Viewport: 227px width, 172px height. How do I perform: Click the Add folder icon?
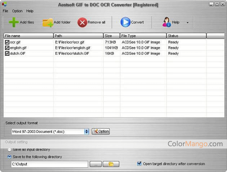click(x=48, y=23)
